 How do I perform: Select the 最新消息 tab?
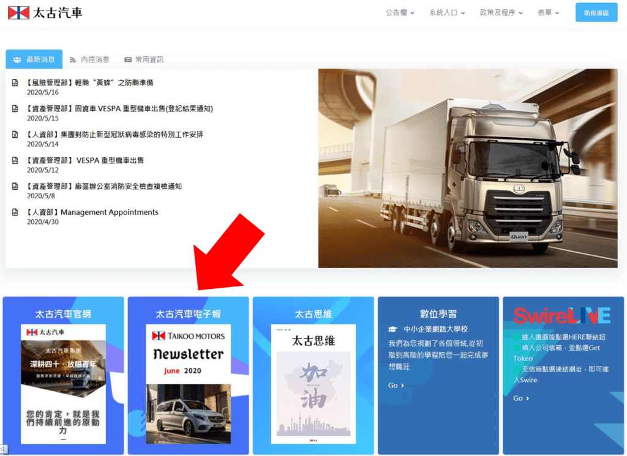[34, 59]
